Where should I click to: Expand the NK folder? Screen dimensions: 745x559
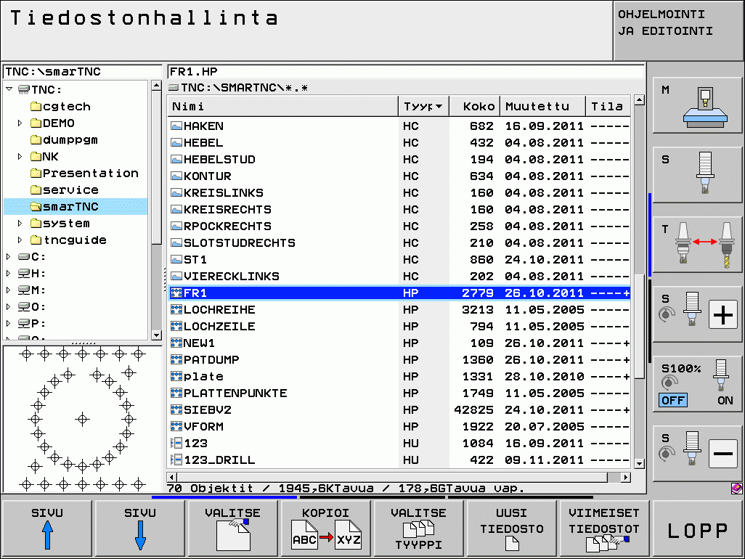point(20,156)
